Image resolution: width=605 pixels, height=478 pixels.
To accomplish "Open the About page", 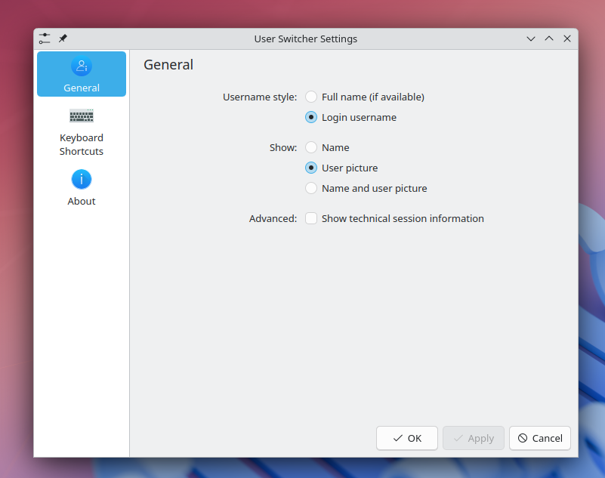I will (82, 188).
